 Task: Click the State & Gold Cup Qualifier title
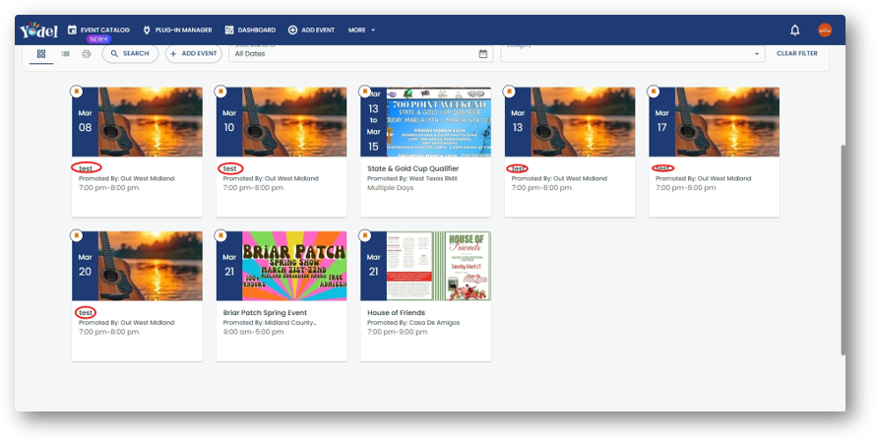click(412, 168)
